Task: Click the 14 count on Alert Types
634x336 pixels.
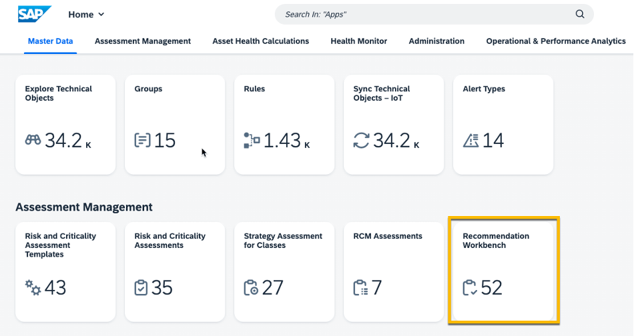Action: point(493,141)
